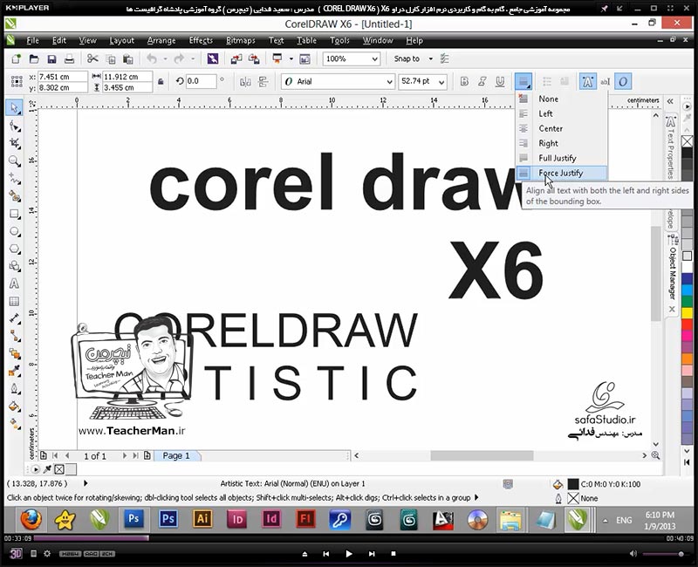Click the Cut scissors icon
Image resolution: width=698 pixels, height=567 pixels.
coord(92,58)
